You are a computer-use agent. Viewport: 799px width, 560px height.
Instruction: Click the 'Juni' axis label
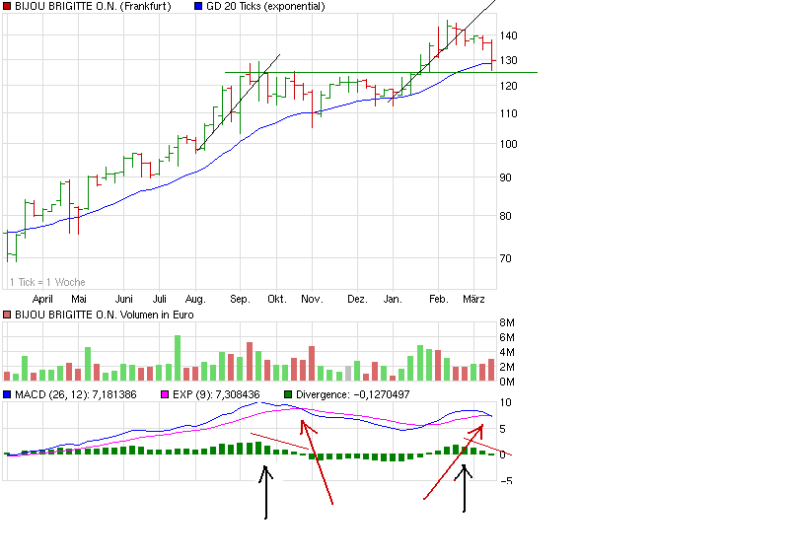124,299
